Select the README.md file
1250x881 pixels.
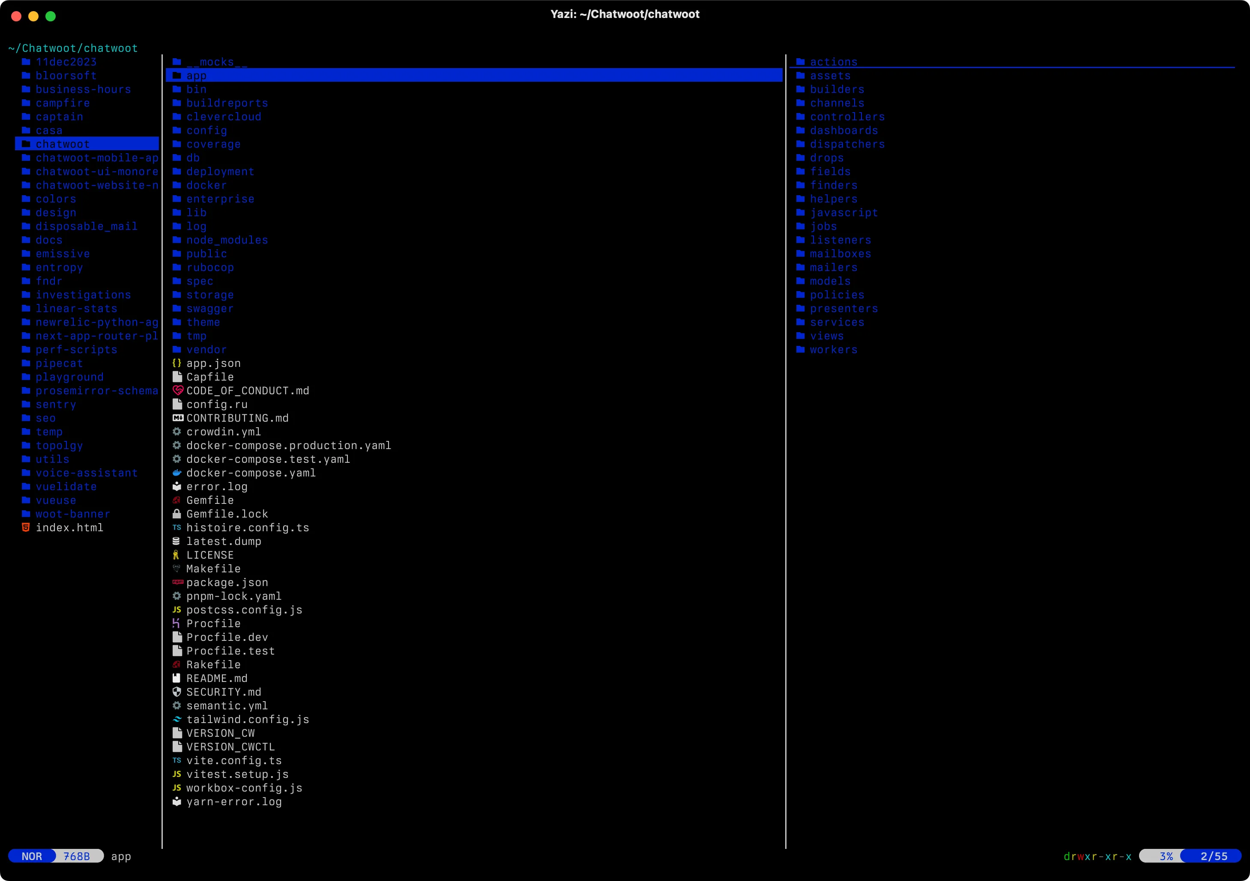[217, 678]
